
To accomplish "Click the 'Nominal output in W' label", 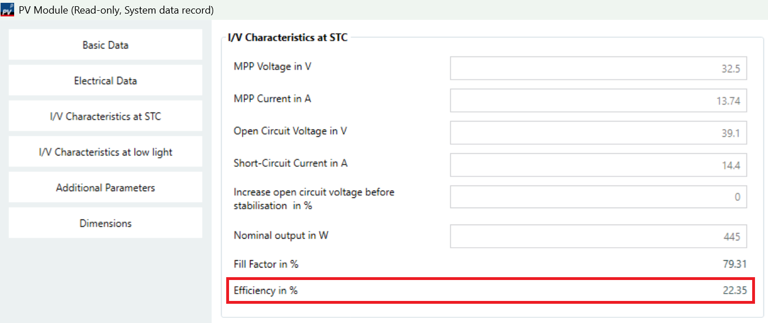I will click(281, 235).
